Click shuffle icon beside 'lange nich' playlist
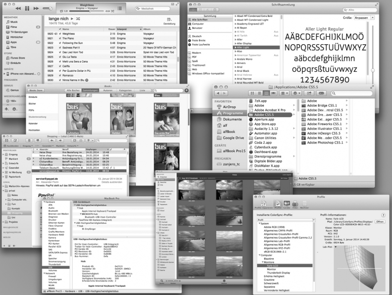392x295 pixels. 78,19
